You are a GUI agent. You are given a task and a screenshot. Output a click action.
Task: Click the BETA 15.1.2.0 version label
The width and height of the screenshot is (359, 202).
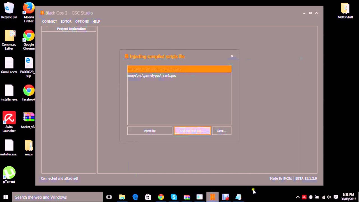306,178
